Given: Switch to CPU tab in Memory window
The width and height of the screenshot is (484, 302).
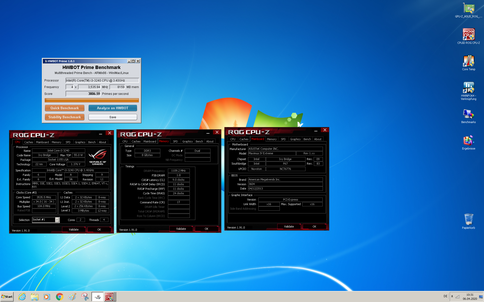Looking at the screenshot, I should tap(125, 141).
